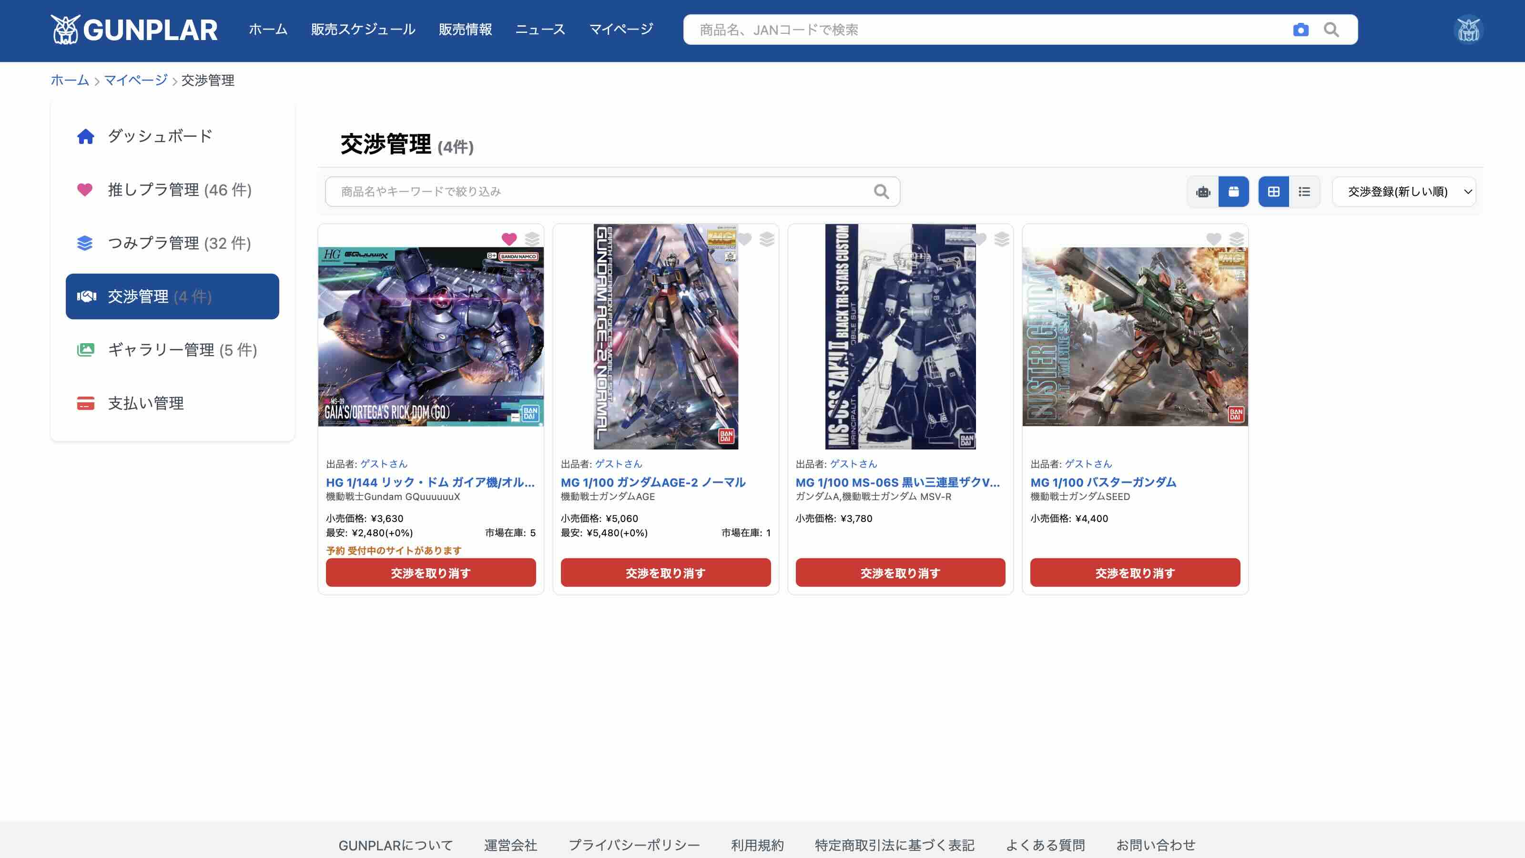This screenshot has height=858, width=1525.
Task: Toggle favorite heart on Gundam AGE-2 card
Action: click(744, 239)
